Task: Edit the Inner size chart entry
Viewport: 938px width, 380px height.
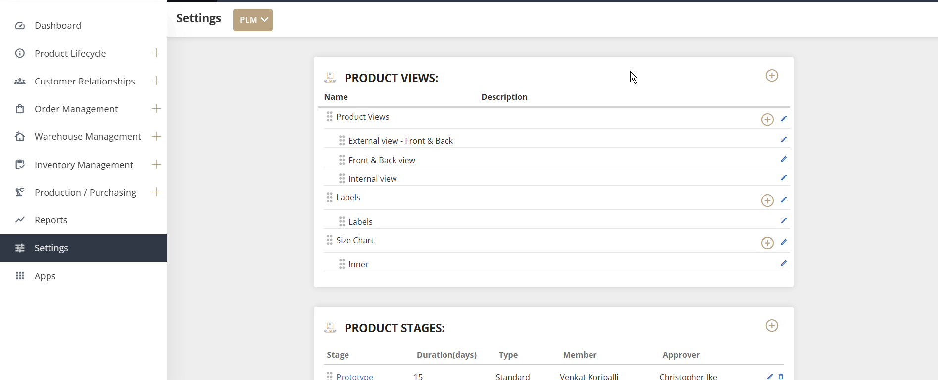Action: tap(783, 263)
